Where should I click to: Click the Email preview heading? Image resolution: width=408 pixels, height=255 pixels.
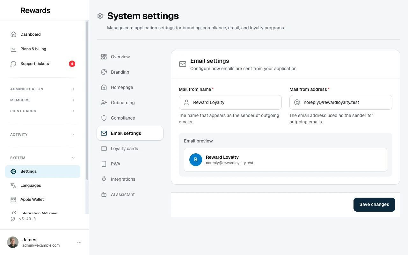[198, 141]
